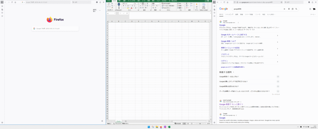
Task: Click the Excel font color red swatch
Action: [131, 8]
